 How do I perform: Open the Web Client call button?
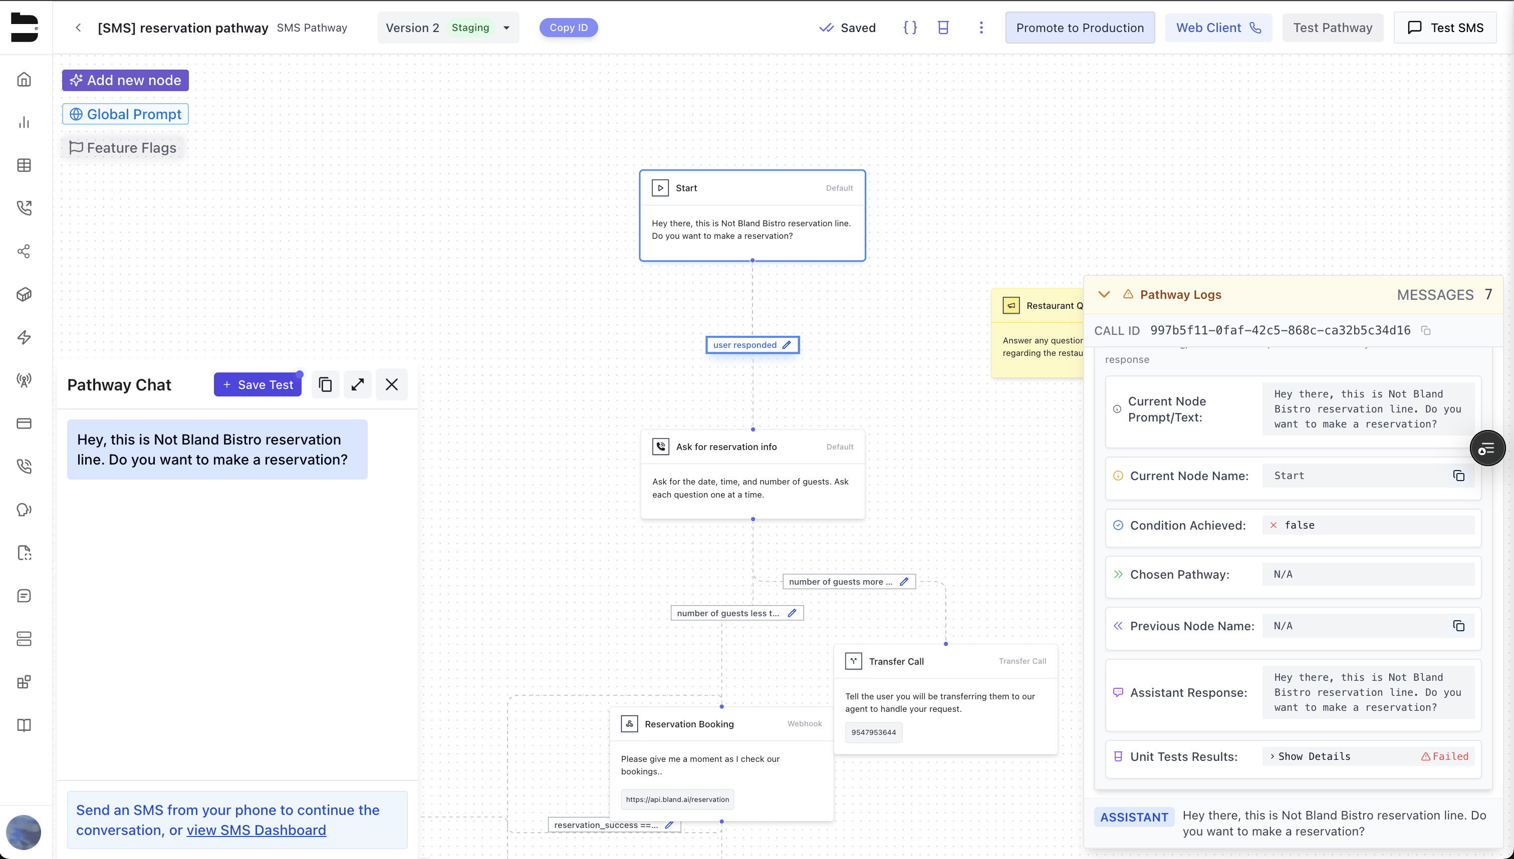[x=1218, y=28]
